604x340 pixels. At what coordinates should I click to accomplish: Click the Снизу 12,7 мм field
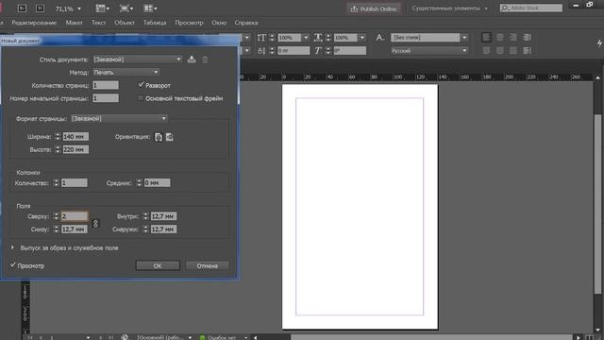pos(75,229)
